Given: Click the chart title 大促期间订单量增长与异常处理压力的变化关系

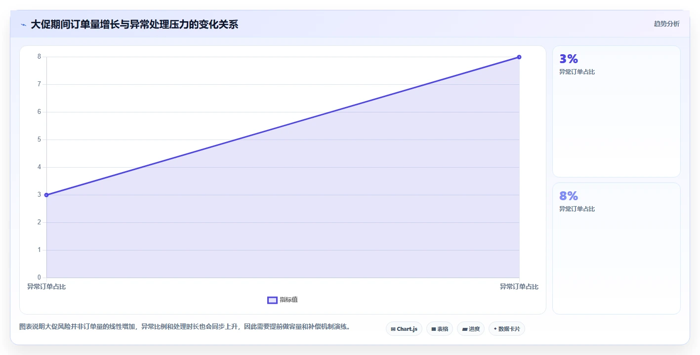Looking at the screenshot, I should [x=134, y=25].
